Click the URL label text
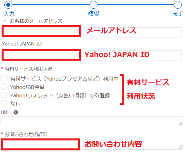The image size is (185, 152). point(5,113)
